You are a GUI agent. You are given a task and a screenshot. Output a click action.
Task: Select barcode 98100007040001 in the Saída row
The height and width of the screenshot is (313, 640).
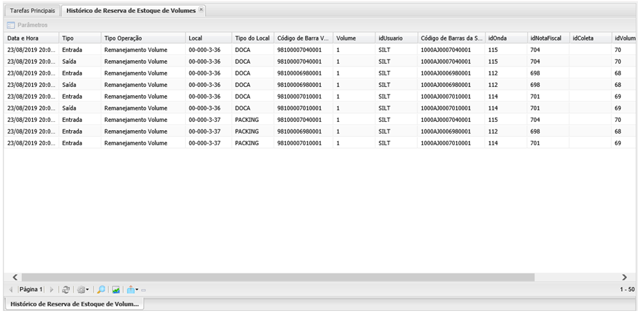(299, 62)
